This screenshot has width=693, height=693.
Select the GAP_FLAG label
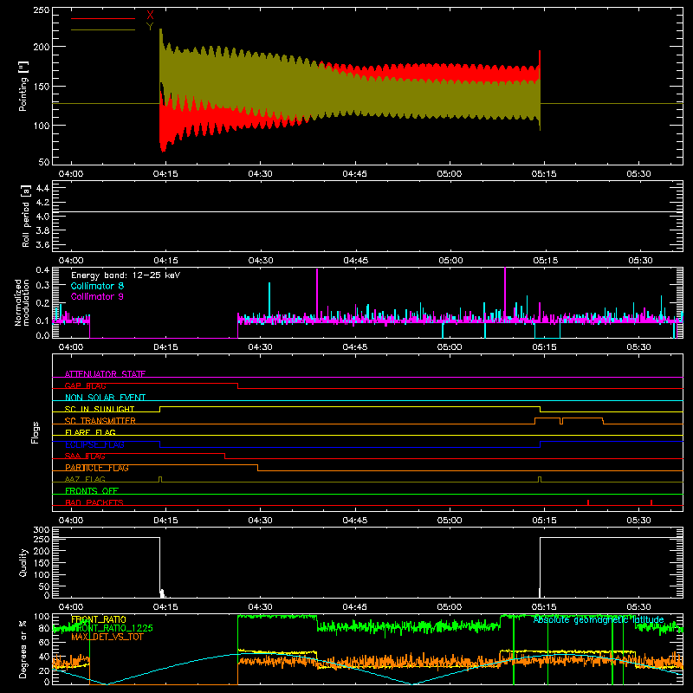(x=85, y=385)
